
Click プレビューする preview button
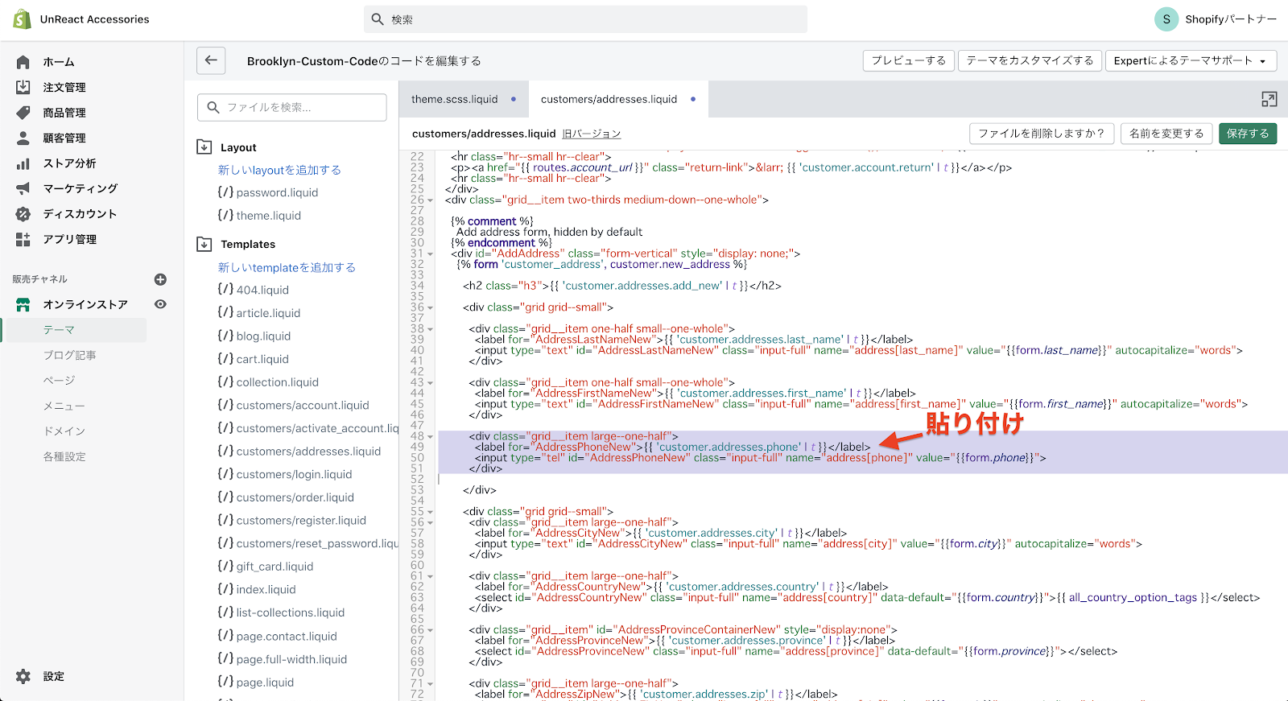coord(908,60)
